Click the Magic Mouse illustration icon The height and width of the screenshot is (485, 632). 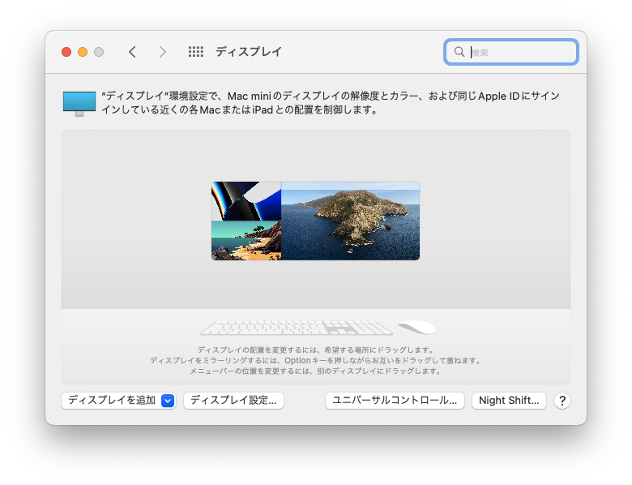pyautogui.click(x=417, y=327)
